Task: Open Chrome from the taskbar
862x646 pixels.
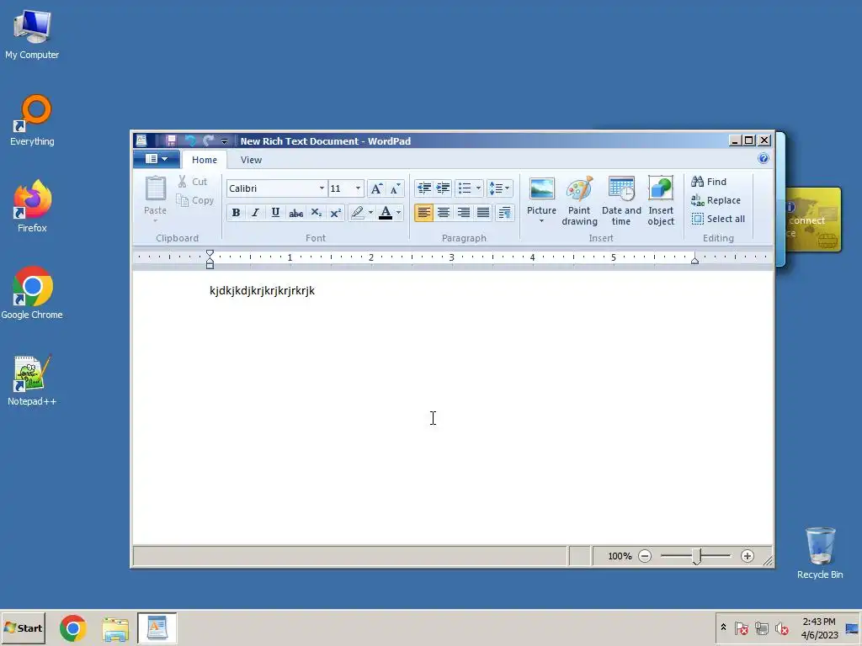Action: click(73, 627)
